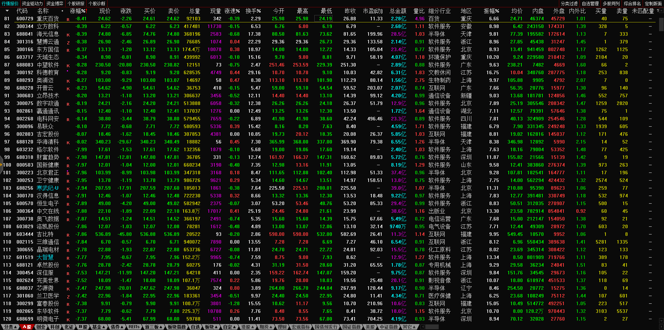
Task: Expand the 分类 tab's dropdown menu
Action: 10,327
